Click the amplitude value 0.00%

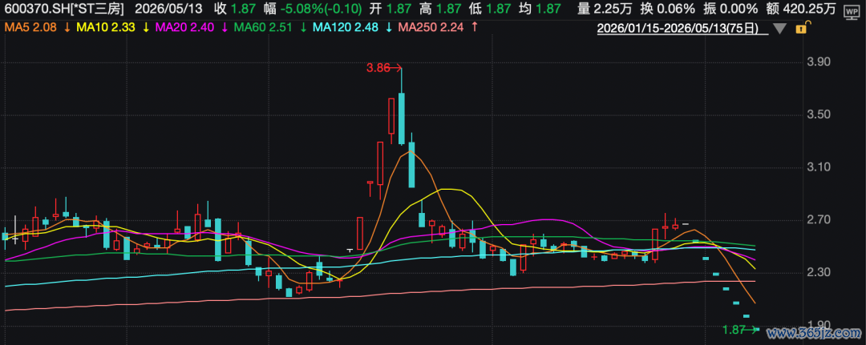[x=739, y=9]
